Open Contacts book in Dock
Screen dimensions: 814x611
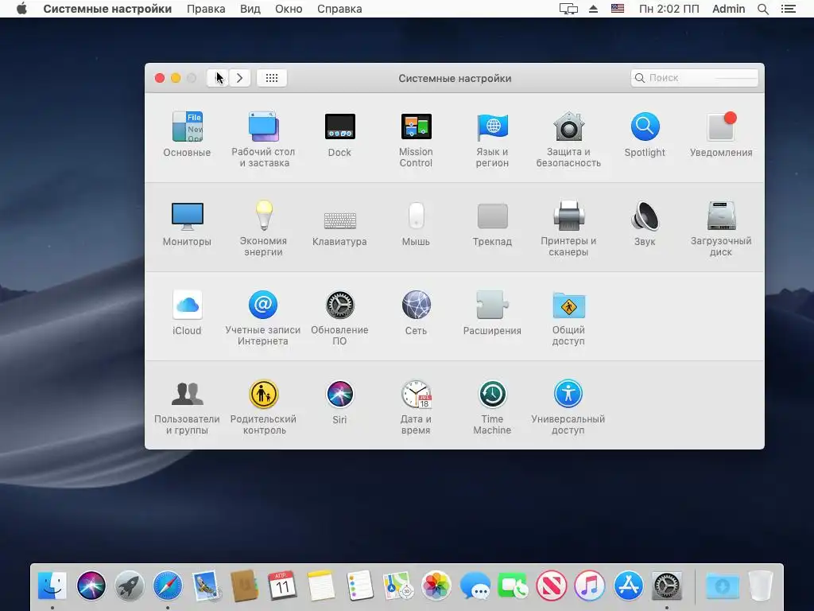pyautogui.click(x=245, y=586)
